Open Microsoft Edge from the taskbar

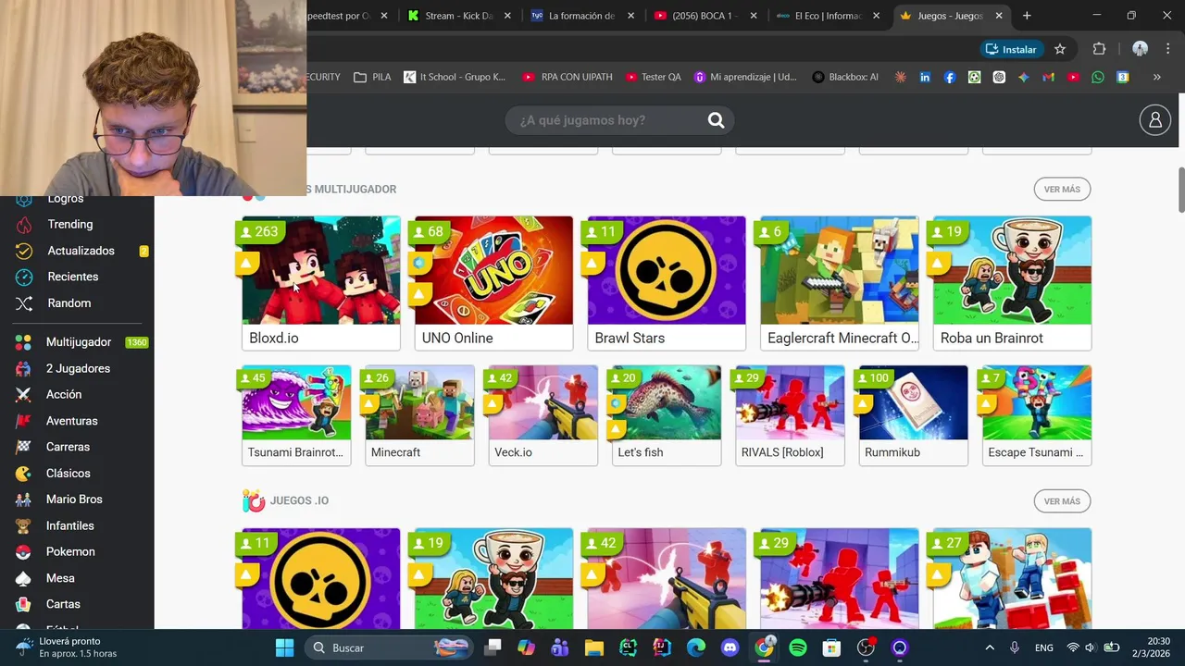pos(695,647)
